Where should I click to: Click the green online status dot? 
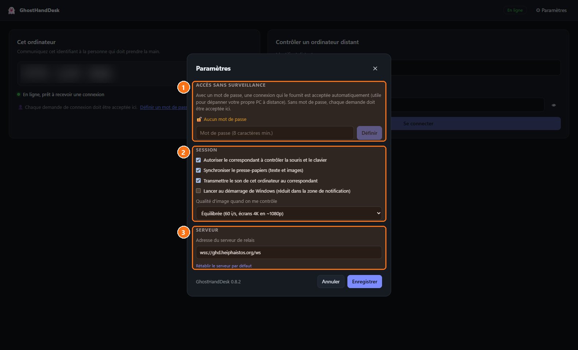coord(19,95)
